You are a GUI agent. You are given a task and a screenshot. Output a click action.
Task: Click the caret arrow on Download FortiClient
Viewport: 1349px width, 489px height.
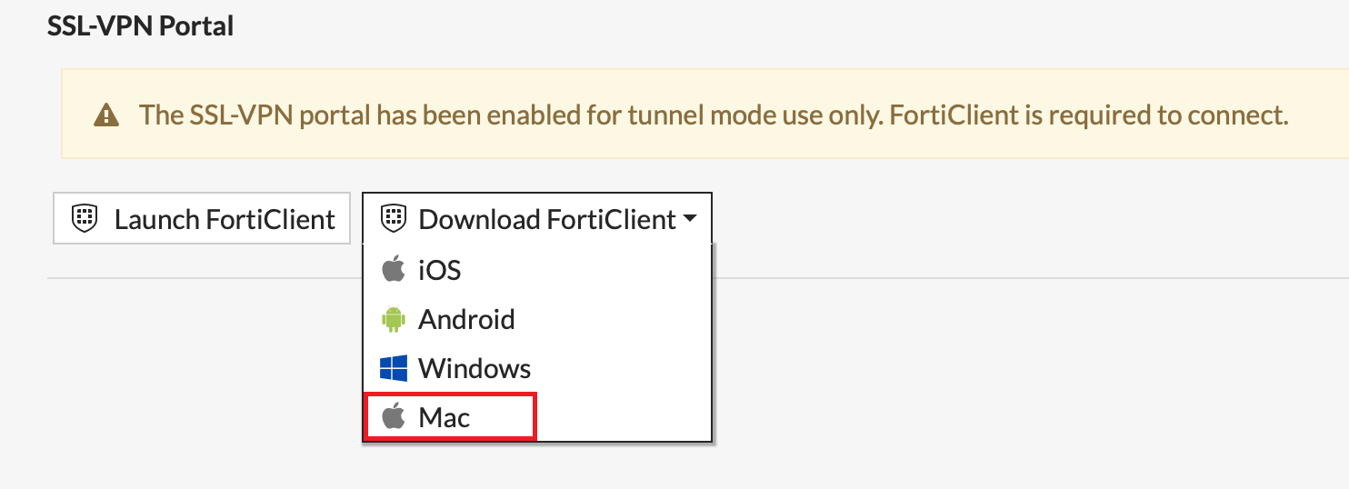[689, 219]
